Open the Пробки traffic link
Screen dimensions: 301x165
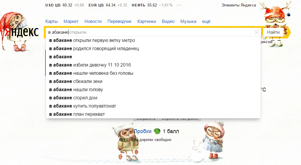(143, 131)
